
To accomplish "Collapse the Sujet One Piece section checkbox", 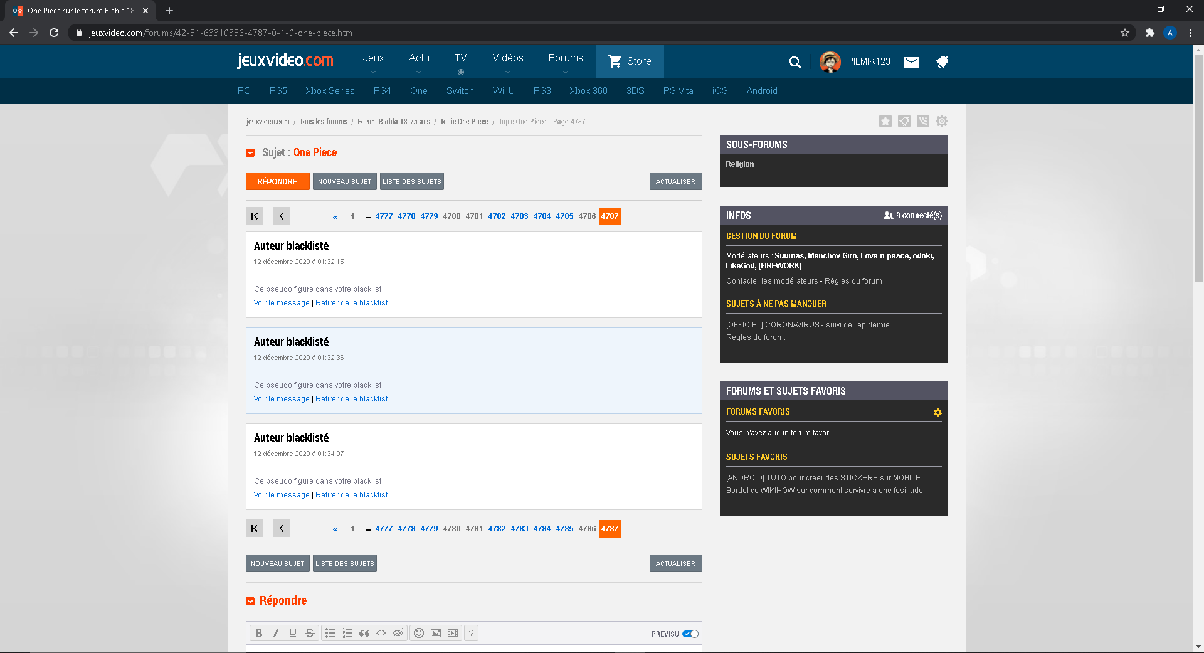I will pos(250,152).
